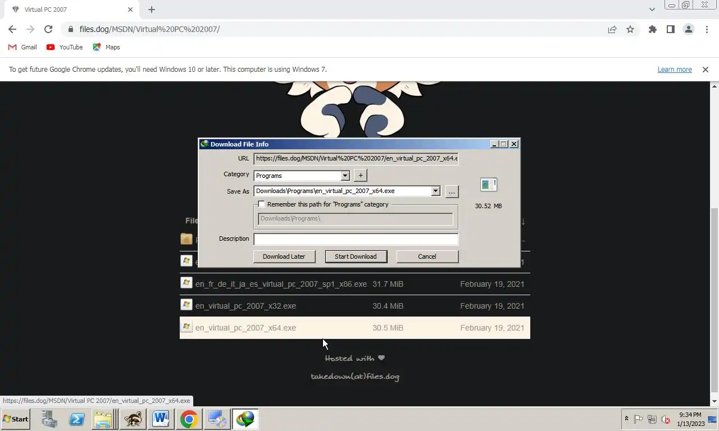The height and width of the screenshot is (431, 719).
Task: Click the takedown(at)files.dog text
Action: (x=355, y=377)
